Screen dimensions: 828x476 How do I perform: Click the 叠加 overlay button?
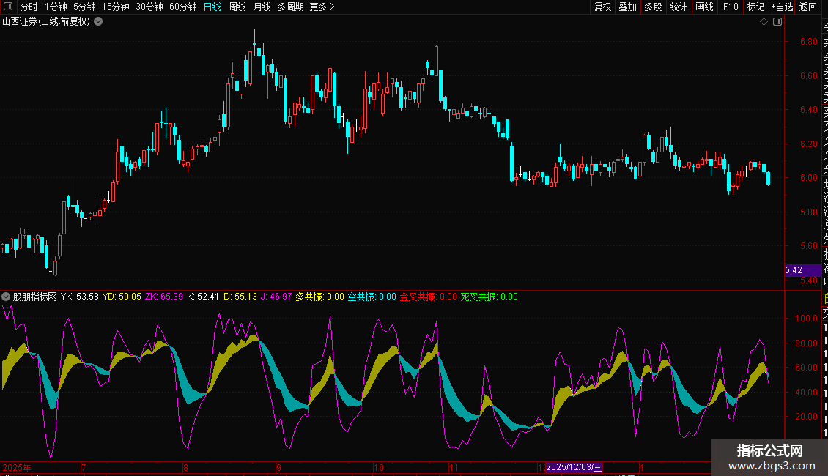[627, 7]
